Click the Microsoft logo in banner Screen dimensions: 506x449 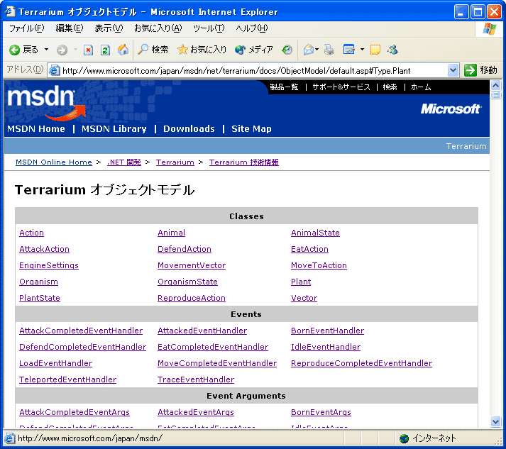click(451, 109)
